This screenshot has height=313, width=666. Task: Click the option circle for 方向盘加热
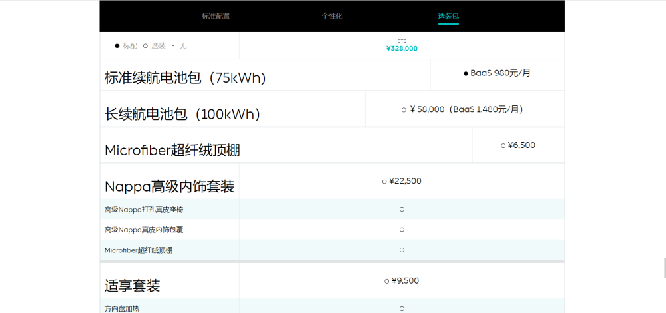point(402,309)
